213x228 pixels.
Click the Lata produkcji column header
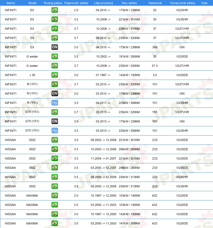click(x=104, y=3)
